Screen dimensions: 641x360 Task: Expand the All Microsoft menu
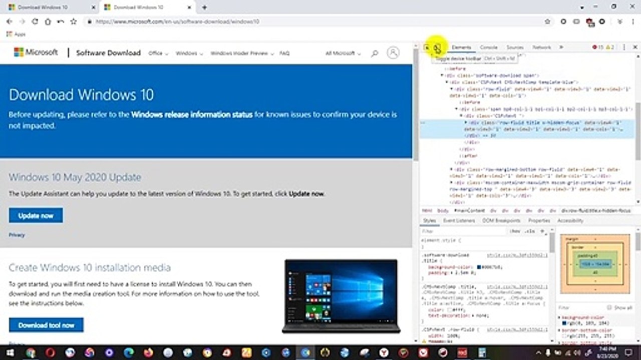(x=343, y=53)
